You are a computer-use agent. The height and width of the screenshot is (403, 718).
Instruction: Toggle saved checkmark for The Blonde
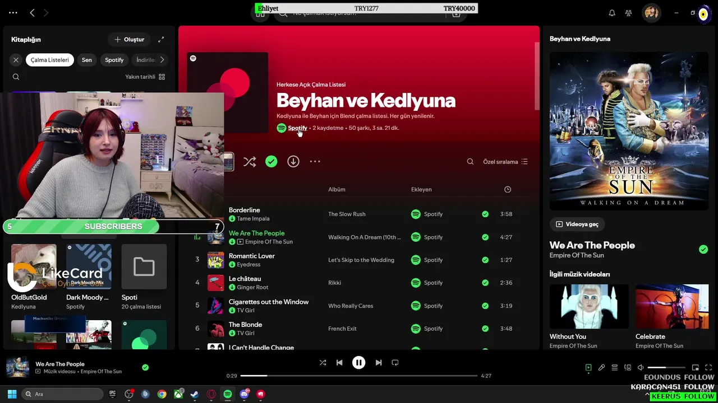click(x=485, y=329)
